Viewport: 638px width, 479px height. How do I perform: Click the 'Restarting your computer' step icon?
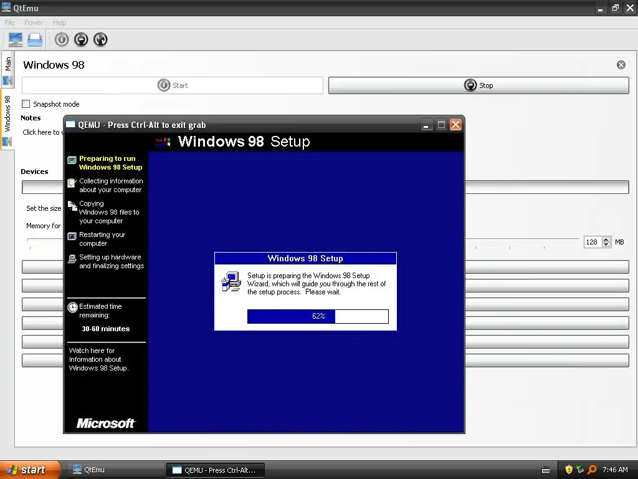pyautogui.click(x=72, y=236)
